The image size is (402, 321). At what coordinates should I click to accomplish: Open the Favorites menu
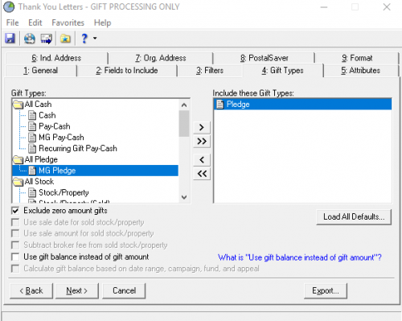pyautogui.click(x=68, y=23)
